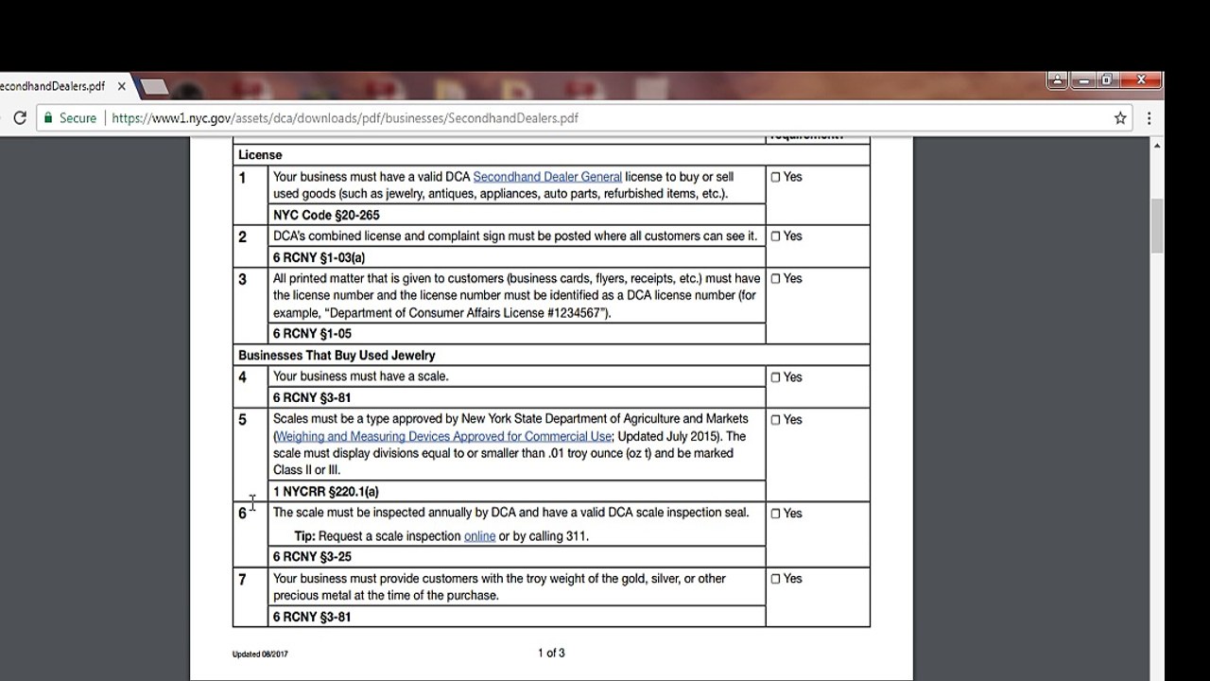Bookmark this page with the star icon
The height and width of the screenshot is (681, 1210).
(x=1120, y=118)
